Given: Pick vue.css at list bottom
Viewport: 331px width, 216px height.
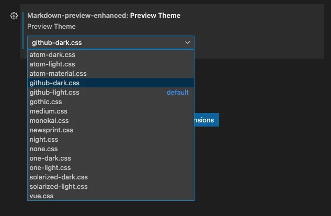Looking at the screenshot, I should point(41,196).
